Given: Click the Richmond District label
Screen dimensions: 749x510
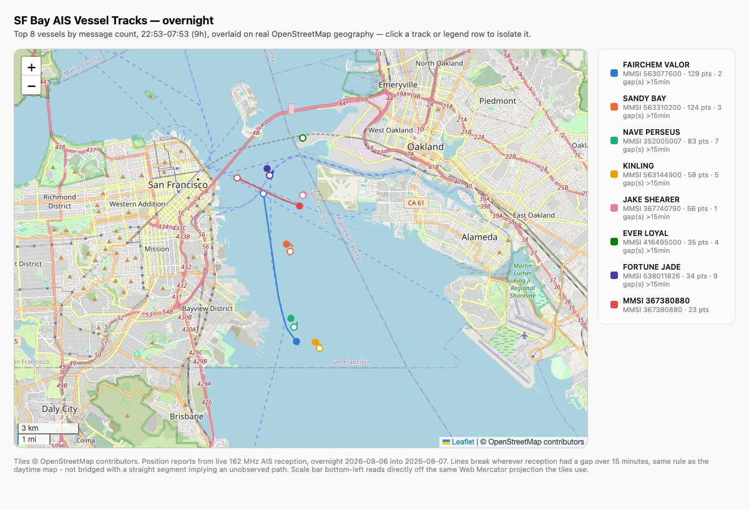Looking at the screenshot, I should coord(60,201).
